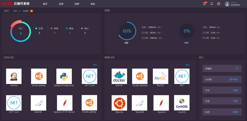
Task: Click 更多 link in 应用仓库
Action: point(95,65)
